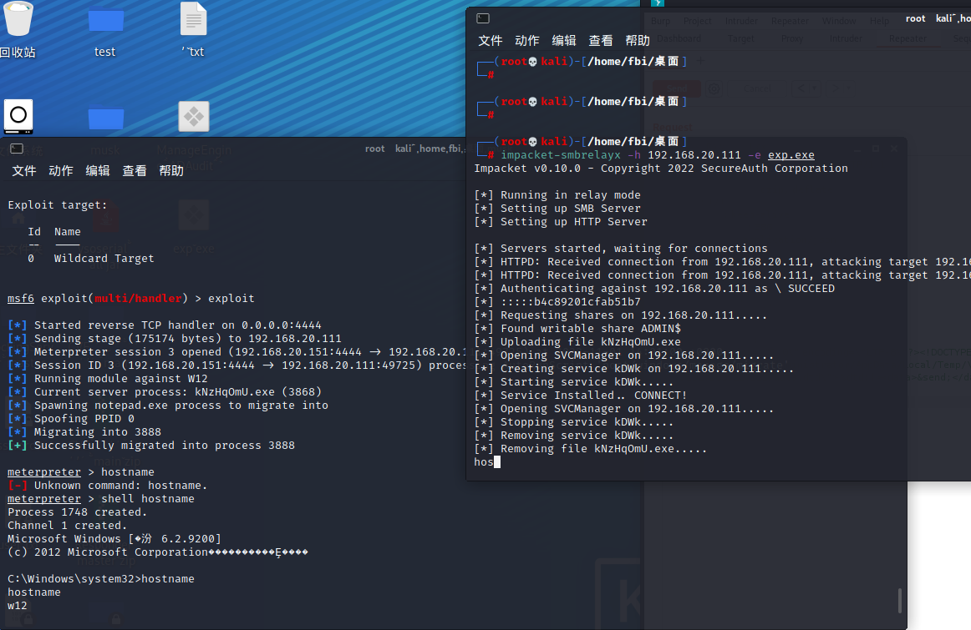Open the disk drive icon on desktop
The image size is (971, 630).
(18, 116)
